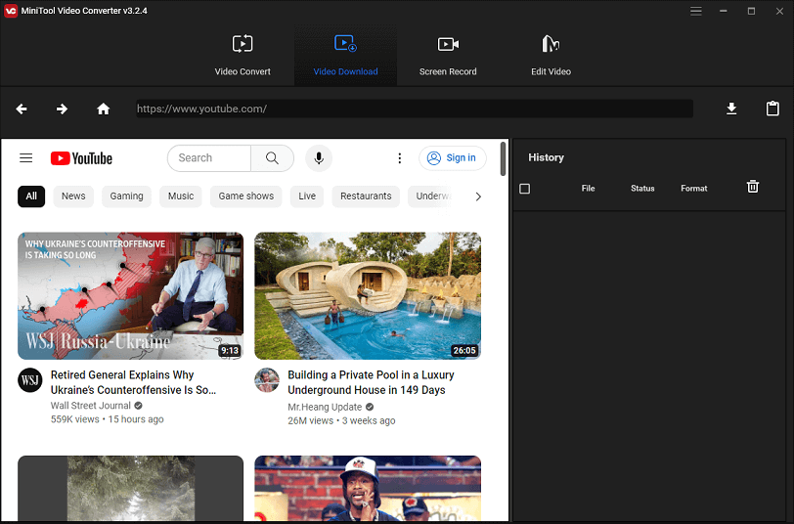The image size is (794, 524).
Task: Open the private pool house video thumbnail
Action: tap(368, 295)
